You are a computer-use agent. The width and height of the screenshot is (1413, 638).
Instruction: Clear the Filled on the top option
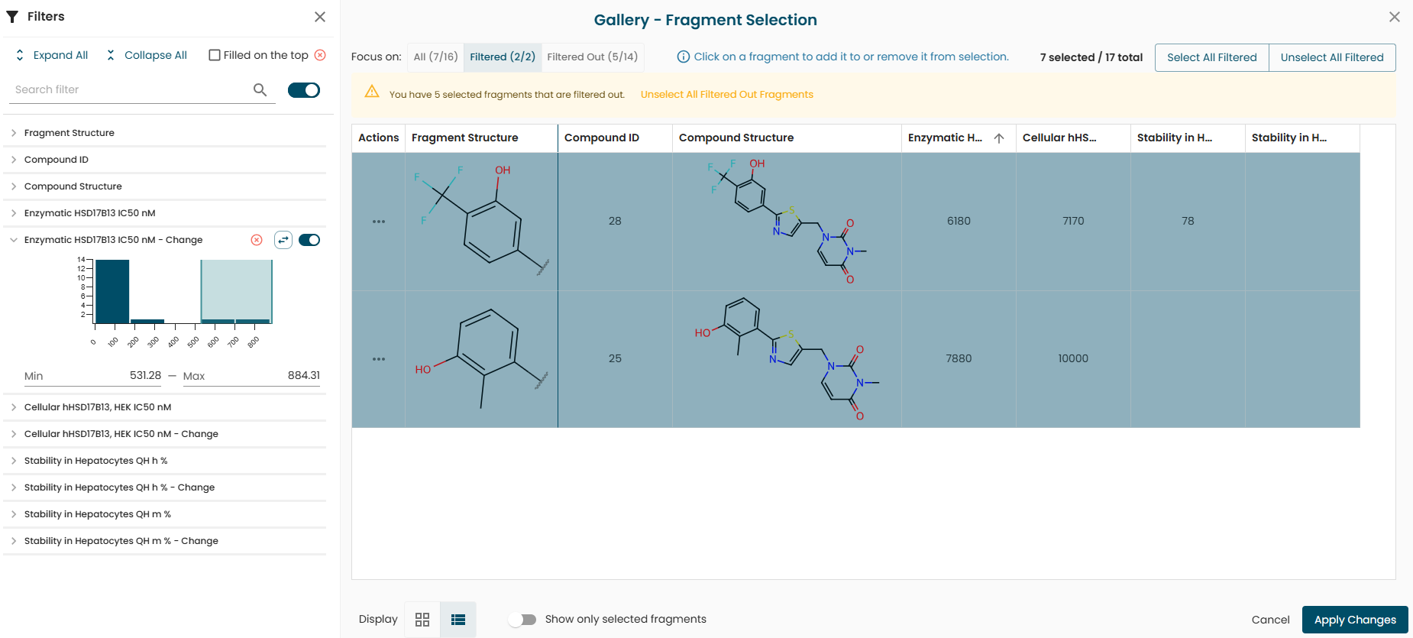pyautogui.click(x=320, y=55)
